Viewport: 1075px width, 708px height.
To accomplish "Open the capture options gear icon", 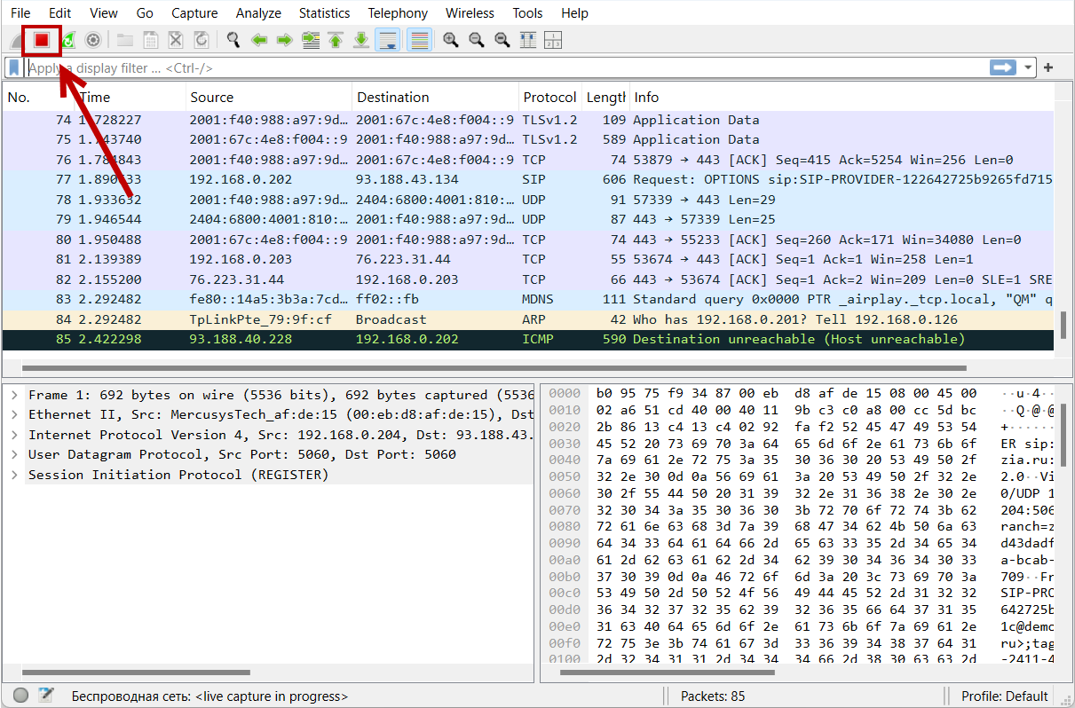I will pos(93,40).
